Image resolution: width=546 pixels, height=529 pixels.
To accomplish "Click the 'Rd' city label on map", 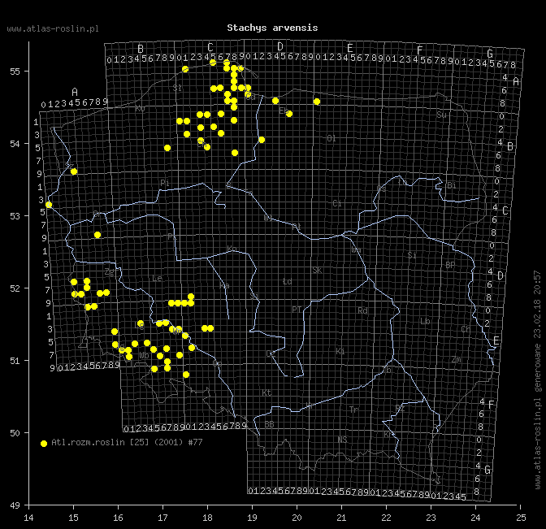I will [363, 310].
